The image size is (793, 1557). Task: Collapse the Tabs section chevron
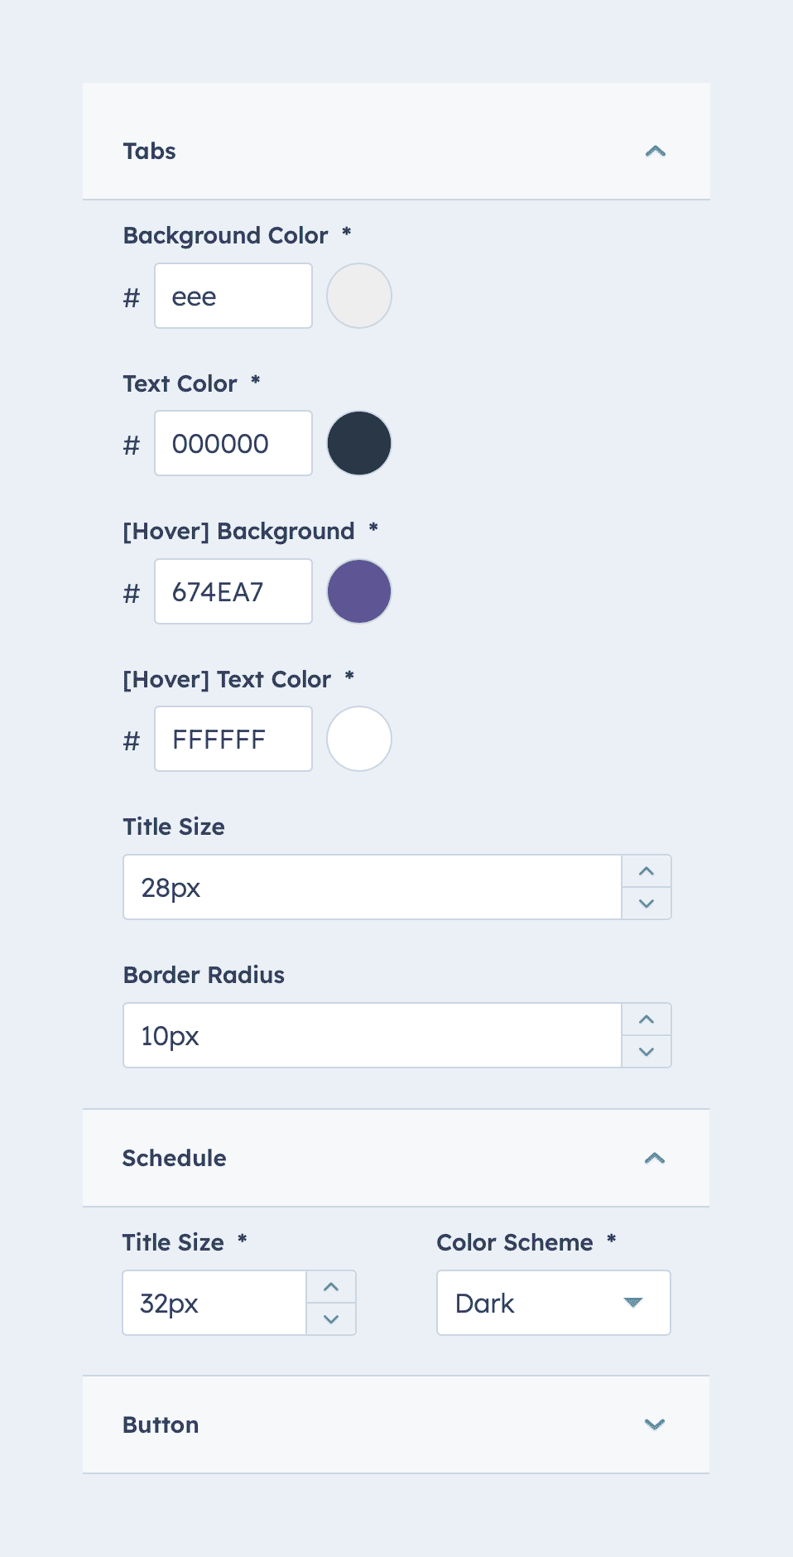coord(655,151)
